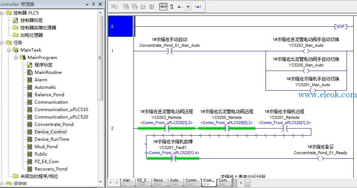Image resolution: width=357 pixels, height=188 pixels.
Task: Open the 控制器标签 tag editor icon
Action: coord(16,20)
